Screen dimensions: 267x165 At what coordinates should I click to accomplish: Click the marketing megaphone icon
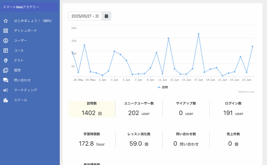point(6,90)
